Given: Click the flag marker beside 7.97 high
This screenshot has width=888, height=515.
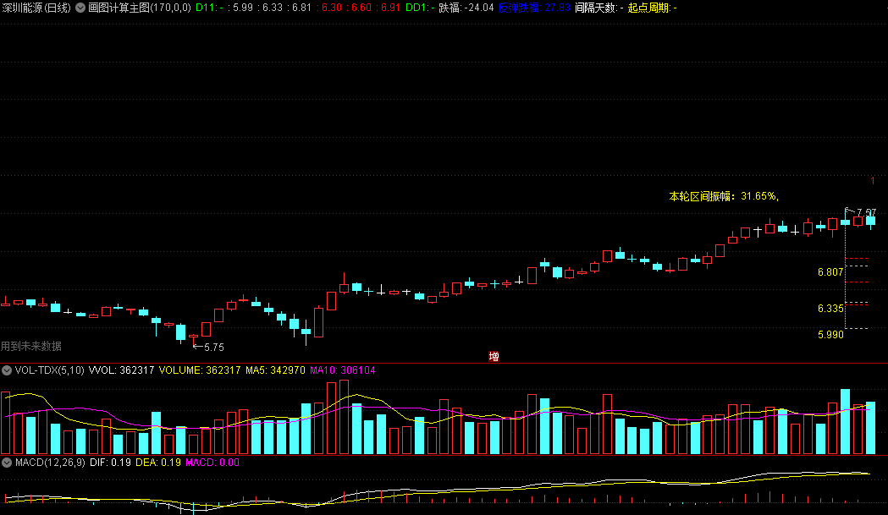Looking at the screenshot, I should pyautogui.click(x=849, y=211).
